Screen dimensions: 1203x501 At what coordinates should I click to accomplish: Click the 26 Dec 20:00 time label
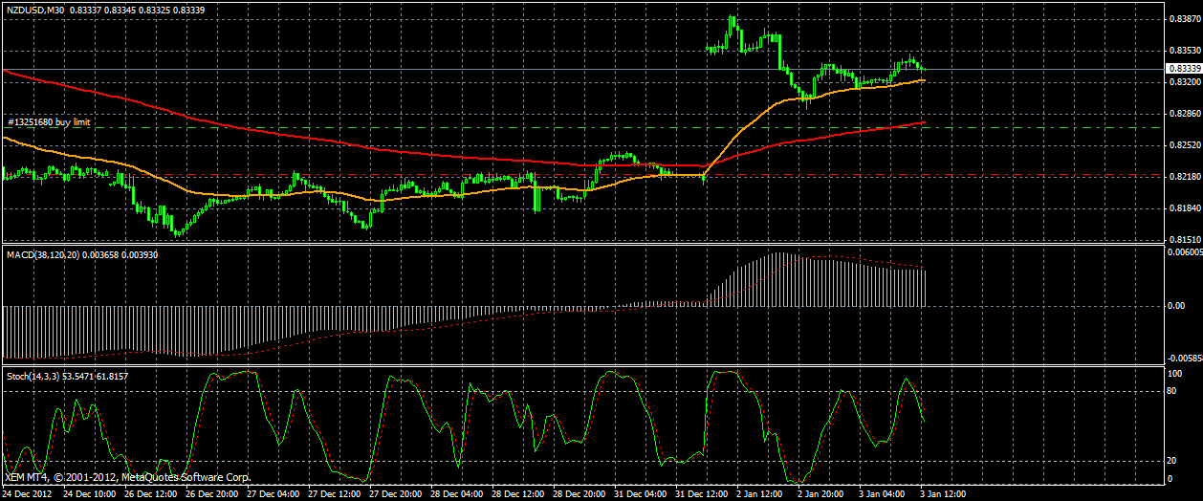click(x=212, y=494)
